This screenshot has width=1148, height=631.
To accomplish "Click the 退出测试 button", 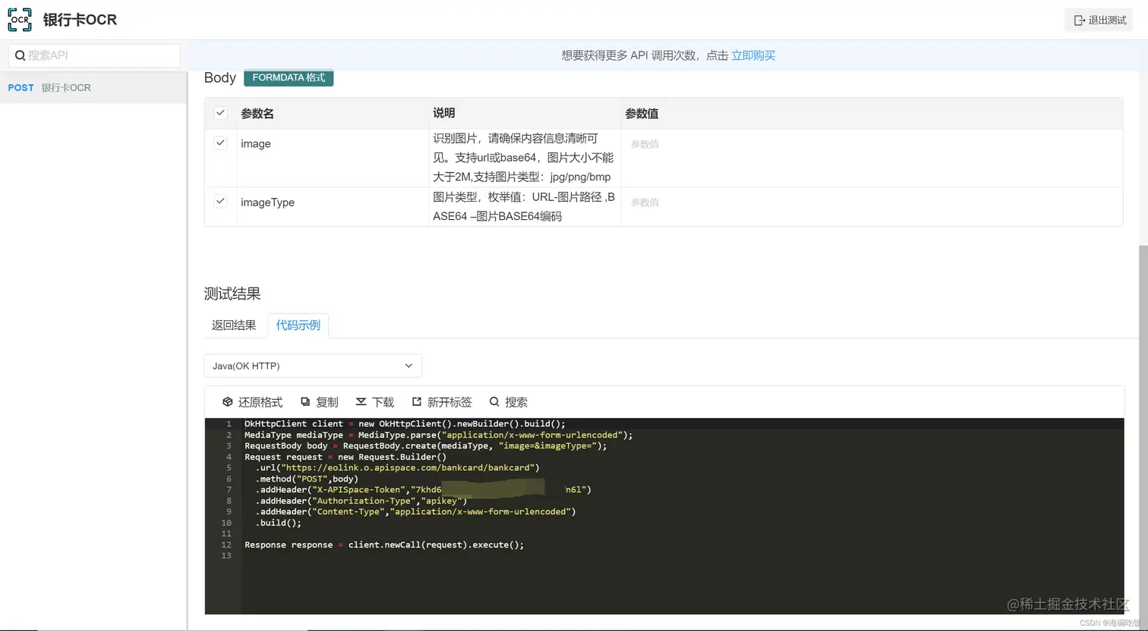I will point(1099,20).
